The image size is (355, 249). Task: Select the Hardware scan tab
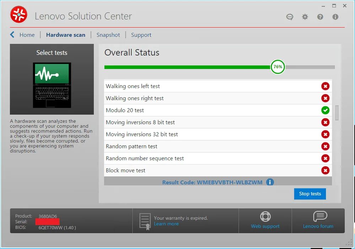pyautogui.click(x=66, y=35)
